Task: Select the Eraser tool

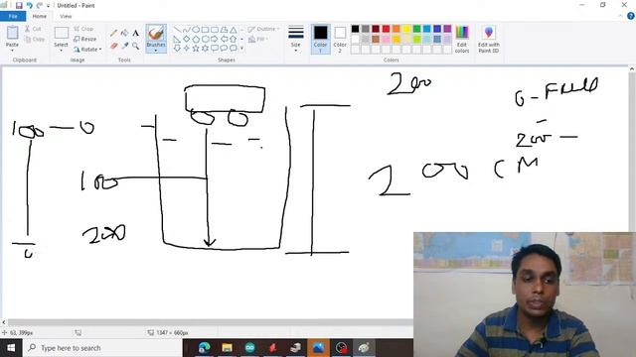Action: click(113, 47)
